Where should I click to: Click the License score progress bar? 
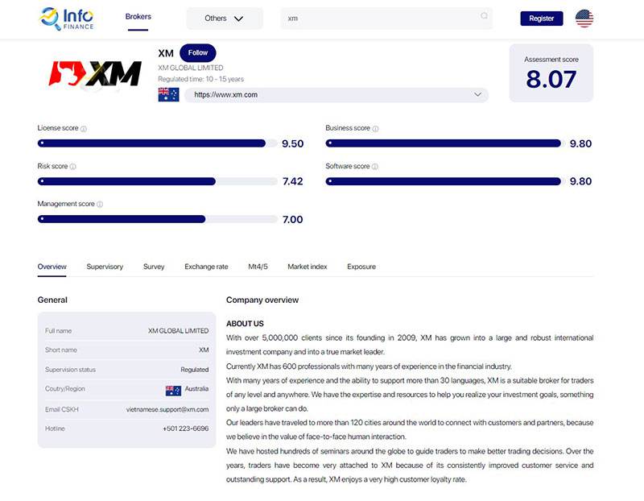tap(157, 143)
